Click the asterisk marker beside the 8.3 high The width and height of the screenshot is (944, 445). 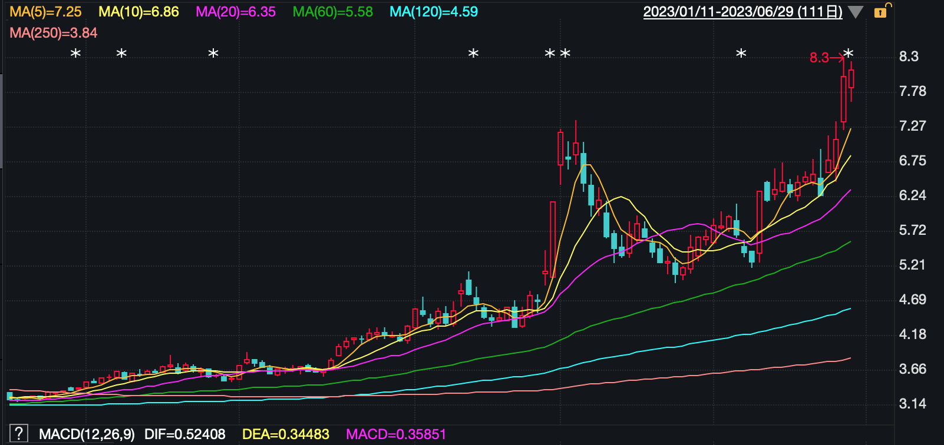[848, 54]
